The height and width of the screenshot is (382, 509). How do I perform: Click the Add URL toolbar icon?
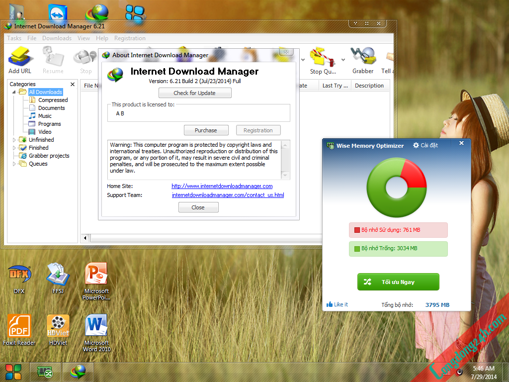(20, 60)
